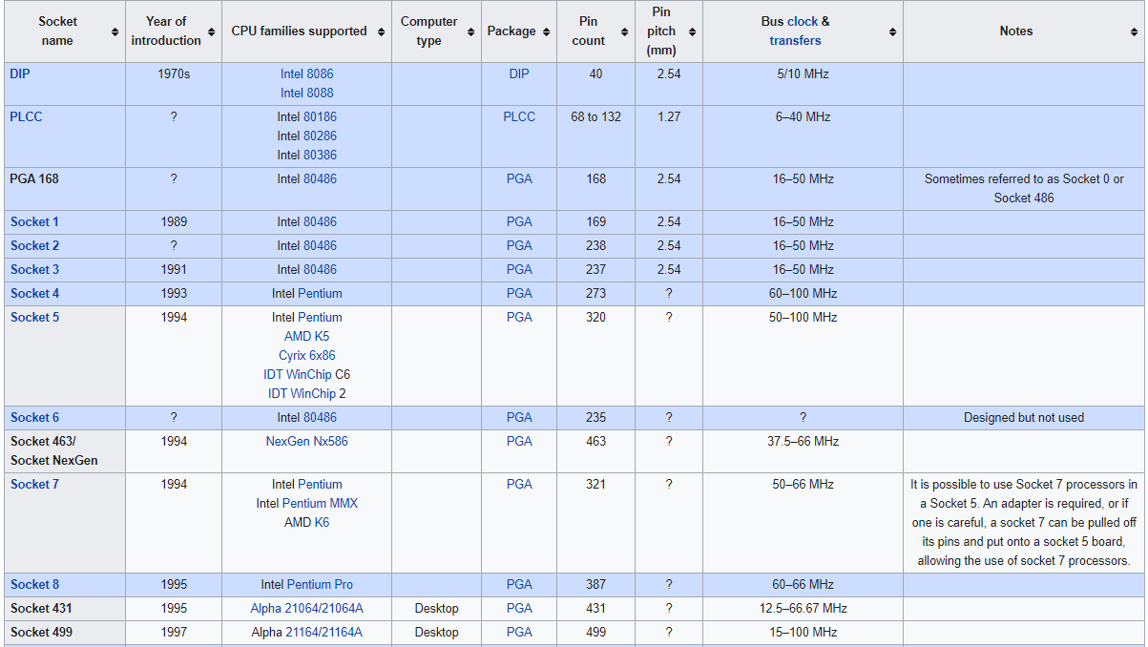
Task: Select the Socket 431 name cell
Action: click(x=65, y=609)
